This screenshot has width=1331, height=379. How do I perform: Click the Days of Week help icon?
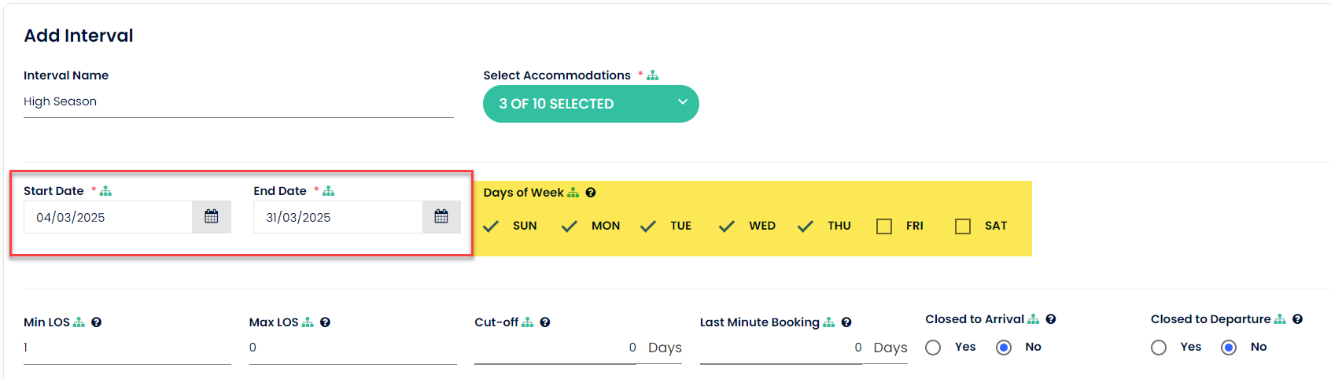(591, 193)
